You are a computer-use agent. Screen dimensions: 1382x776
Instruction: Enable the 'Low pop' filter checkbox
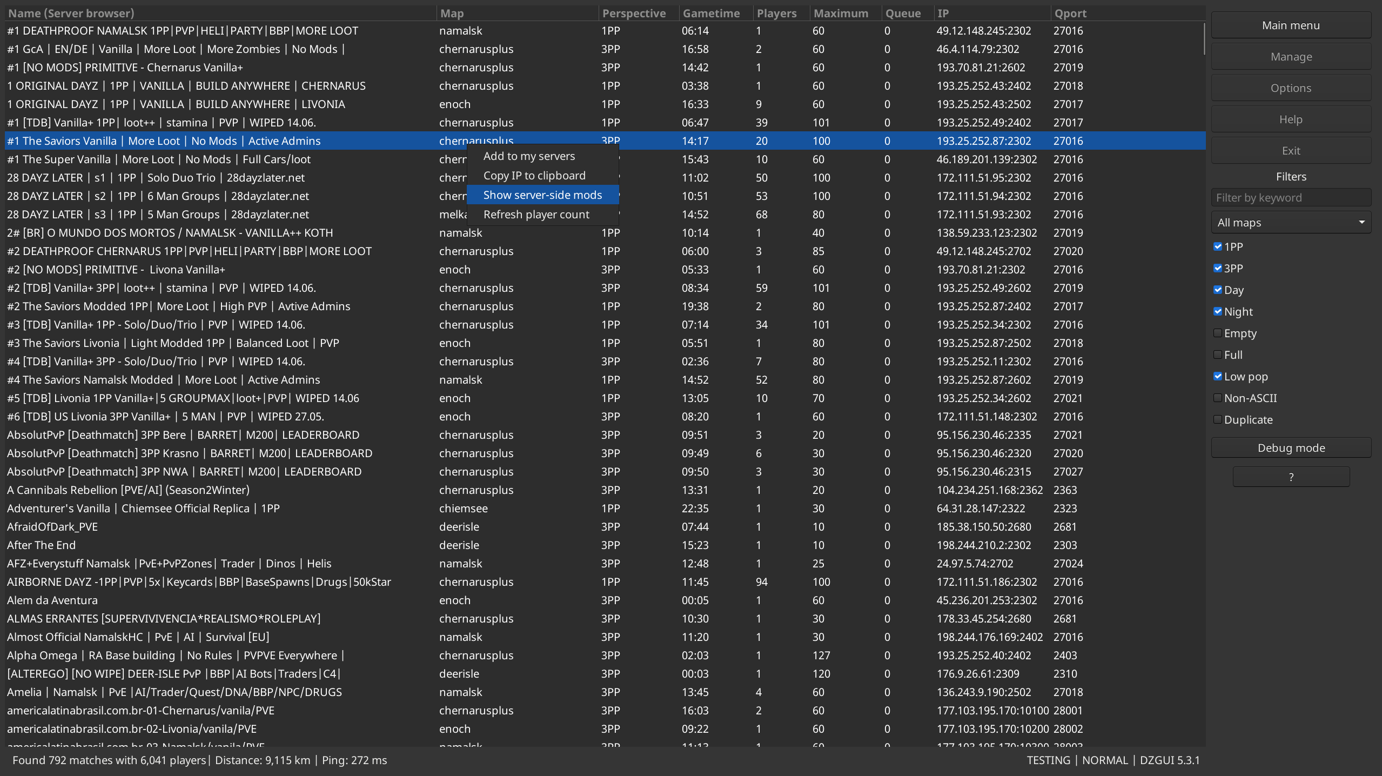click(1218, 376)
